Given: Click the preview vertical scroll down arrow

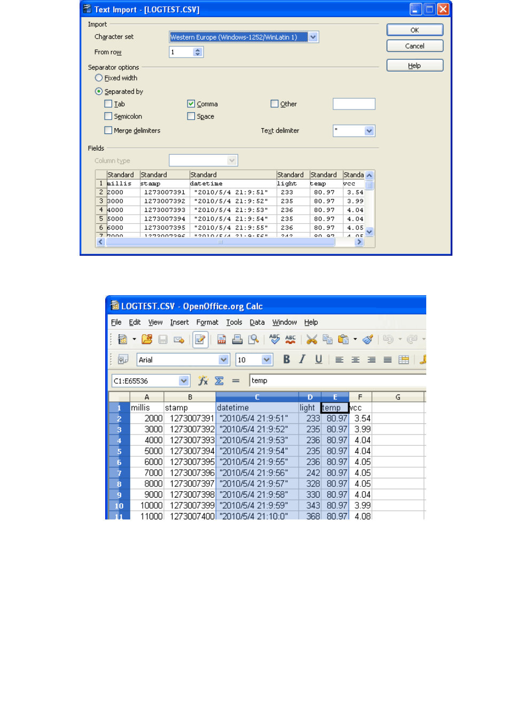Looking at the screenshot, I should point(369,232).
